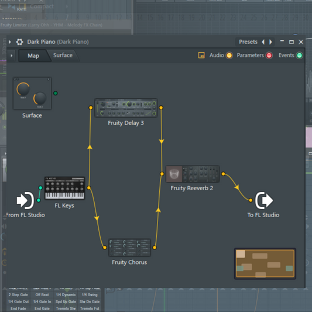Click Fruity Delay 3 audio output port
This screenshot has height=312, width=312.
click(x=161, y=108)
